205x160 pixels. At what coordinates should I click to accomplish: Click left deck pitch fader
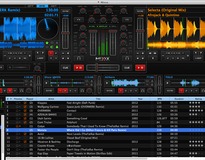66,33
